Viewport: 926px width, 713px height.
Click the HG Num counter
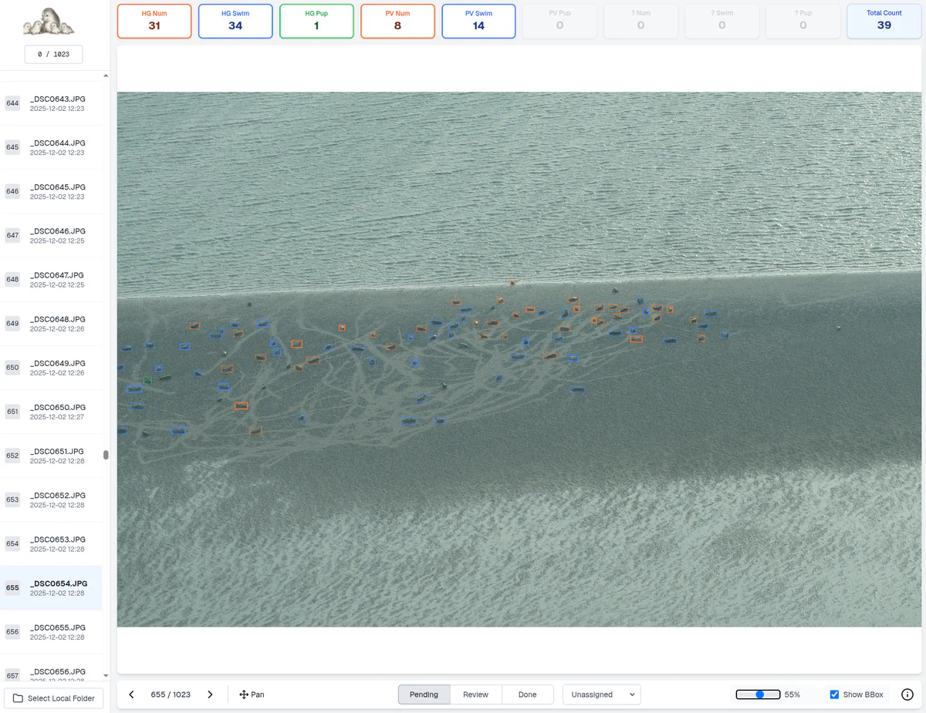154,22
